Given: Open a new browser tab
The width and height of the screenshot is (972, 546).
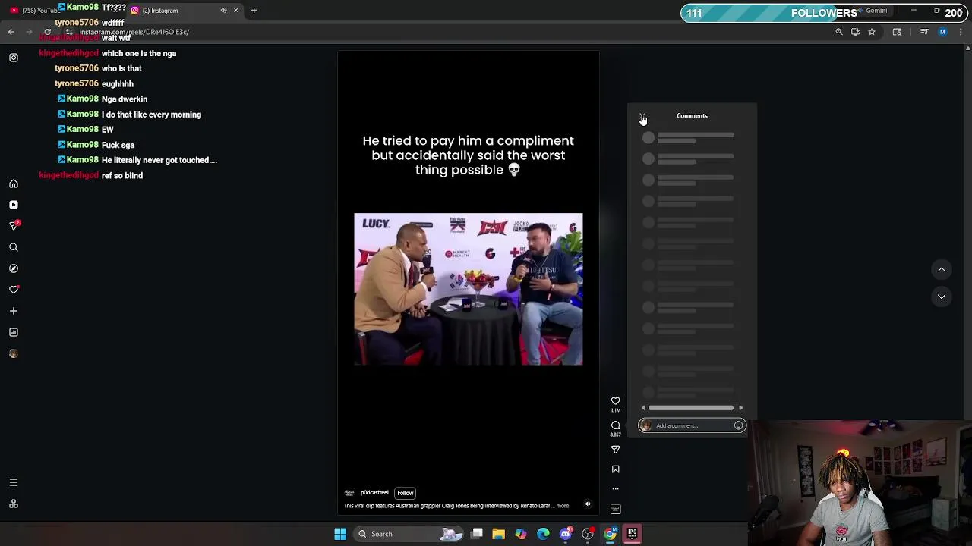Looking at the screenshot, I should [x=254, y=11].
